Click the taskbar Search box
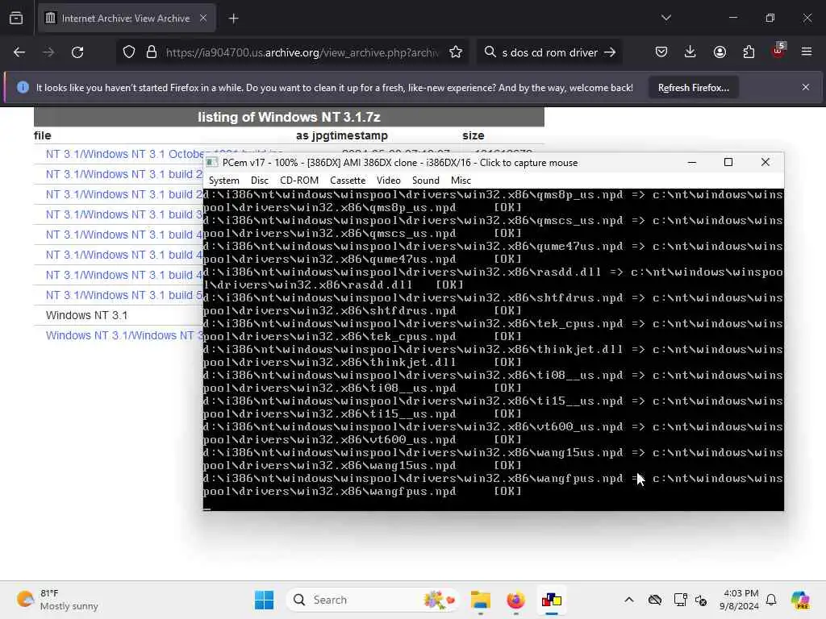The image size is (826, 619). (x=373, y=600)
